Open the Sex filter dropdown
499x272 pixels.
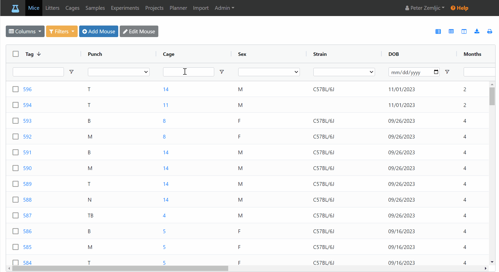pos(269,72)
